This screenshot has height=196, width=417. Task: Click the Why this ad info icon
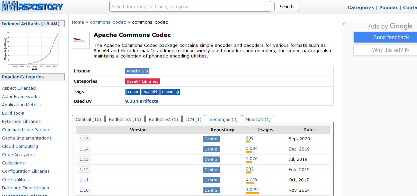click(407, 50)
